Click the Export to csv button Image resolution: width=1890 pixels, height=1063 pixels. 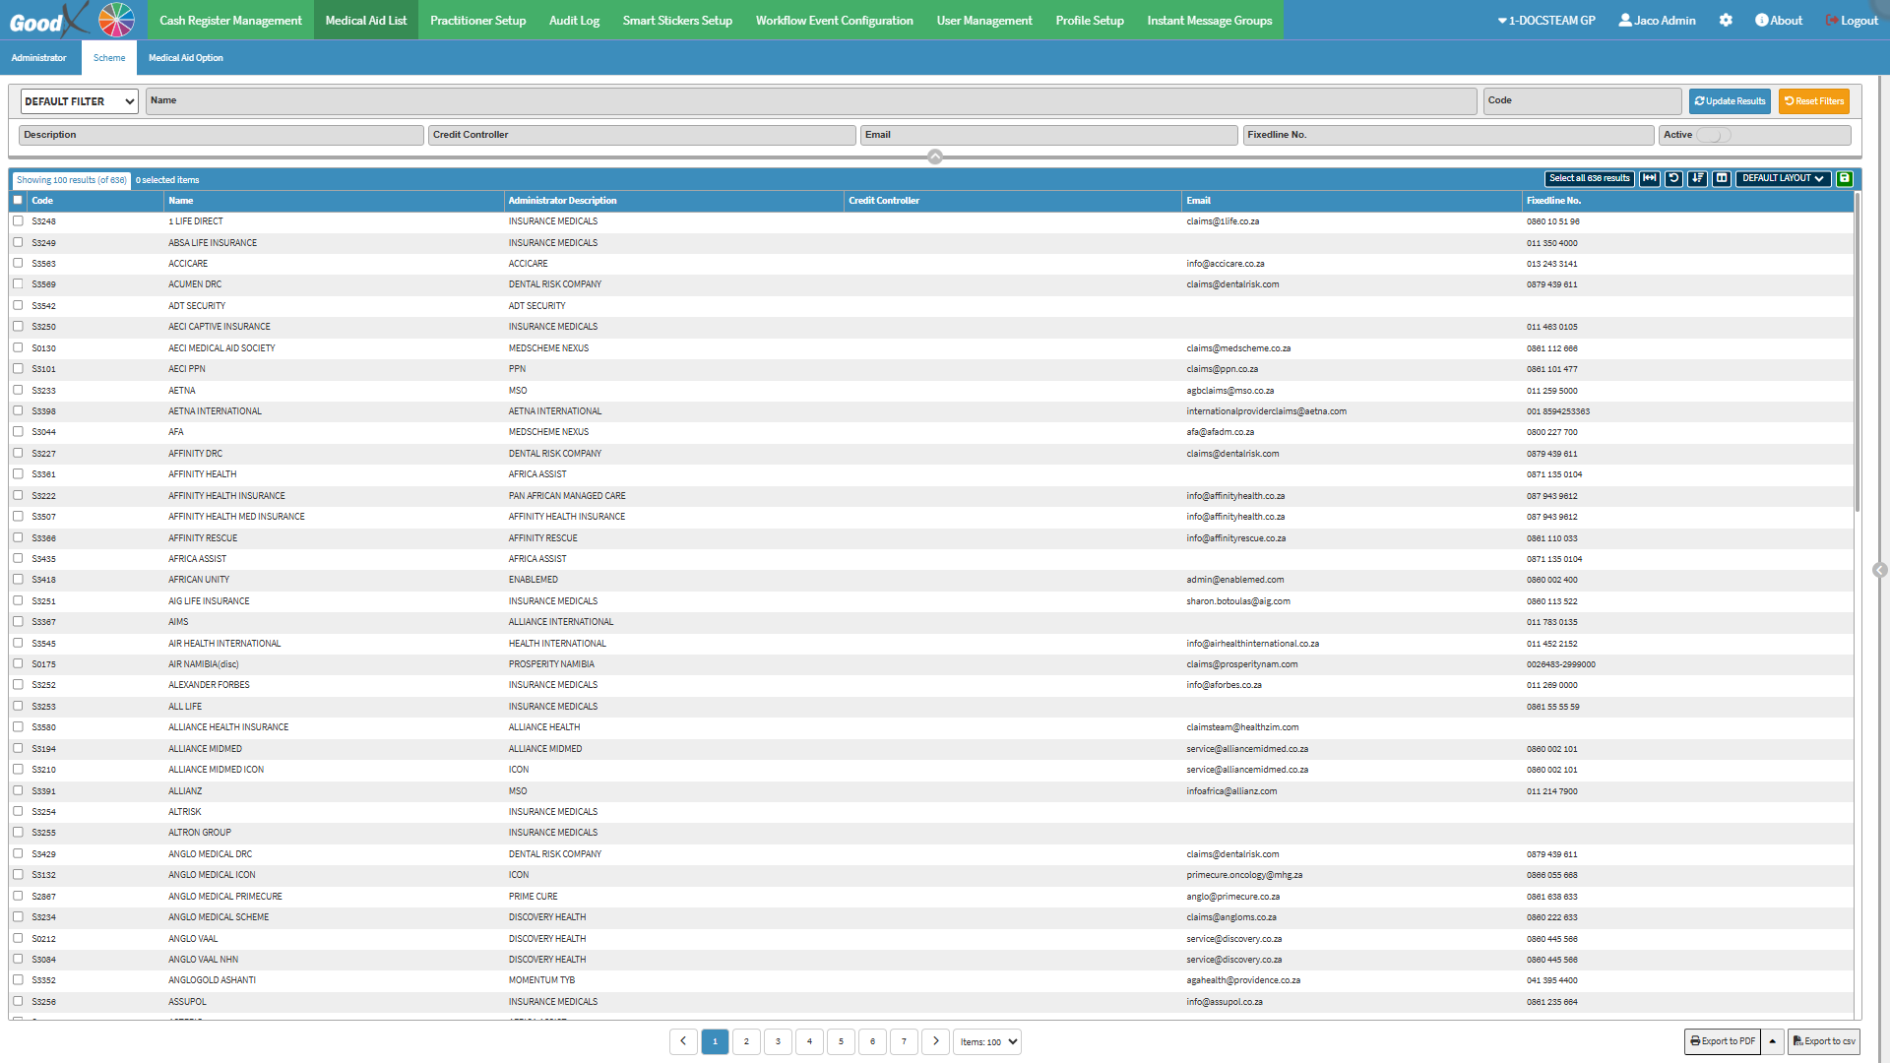coord(1824,1041)
